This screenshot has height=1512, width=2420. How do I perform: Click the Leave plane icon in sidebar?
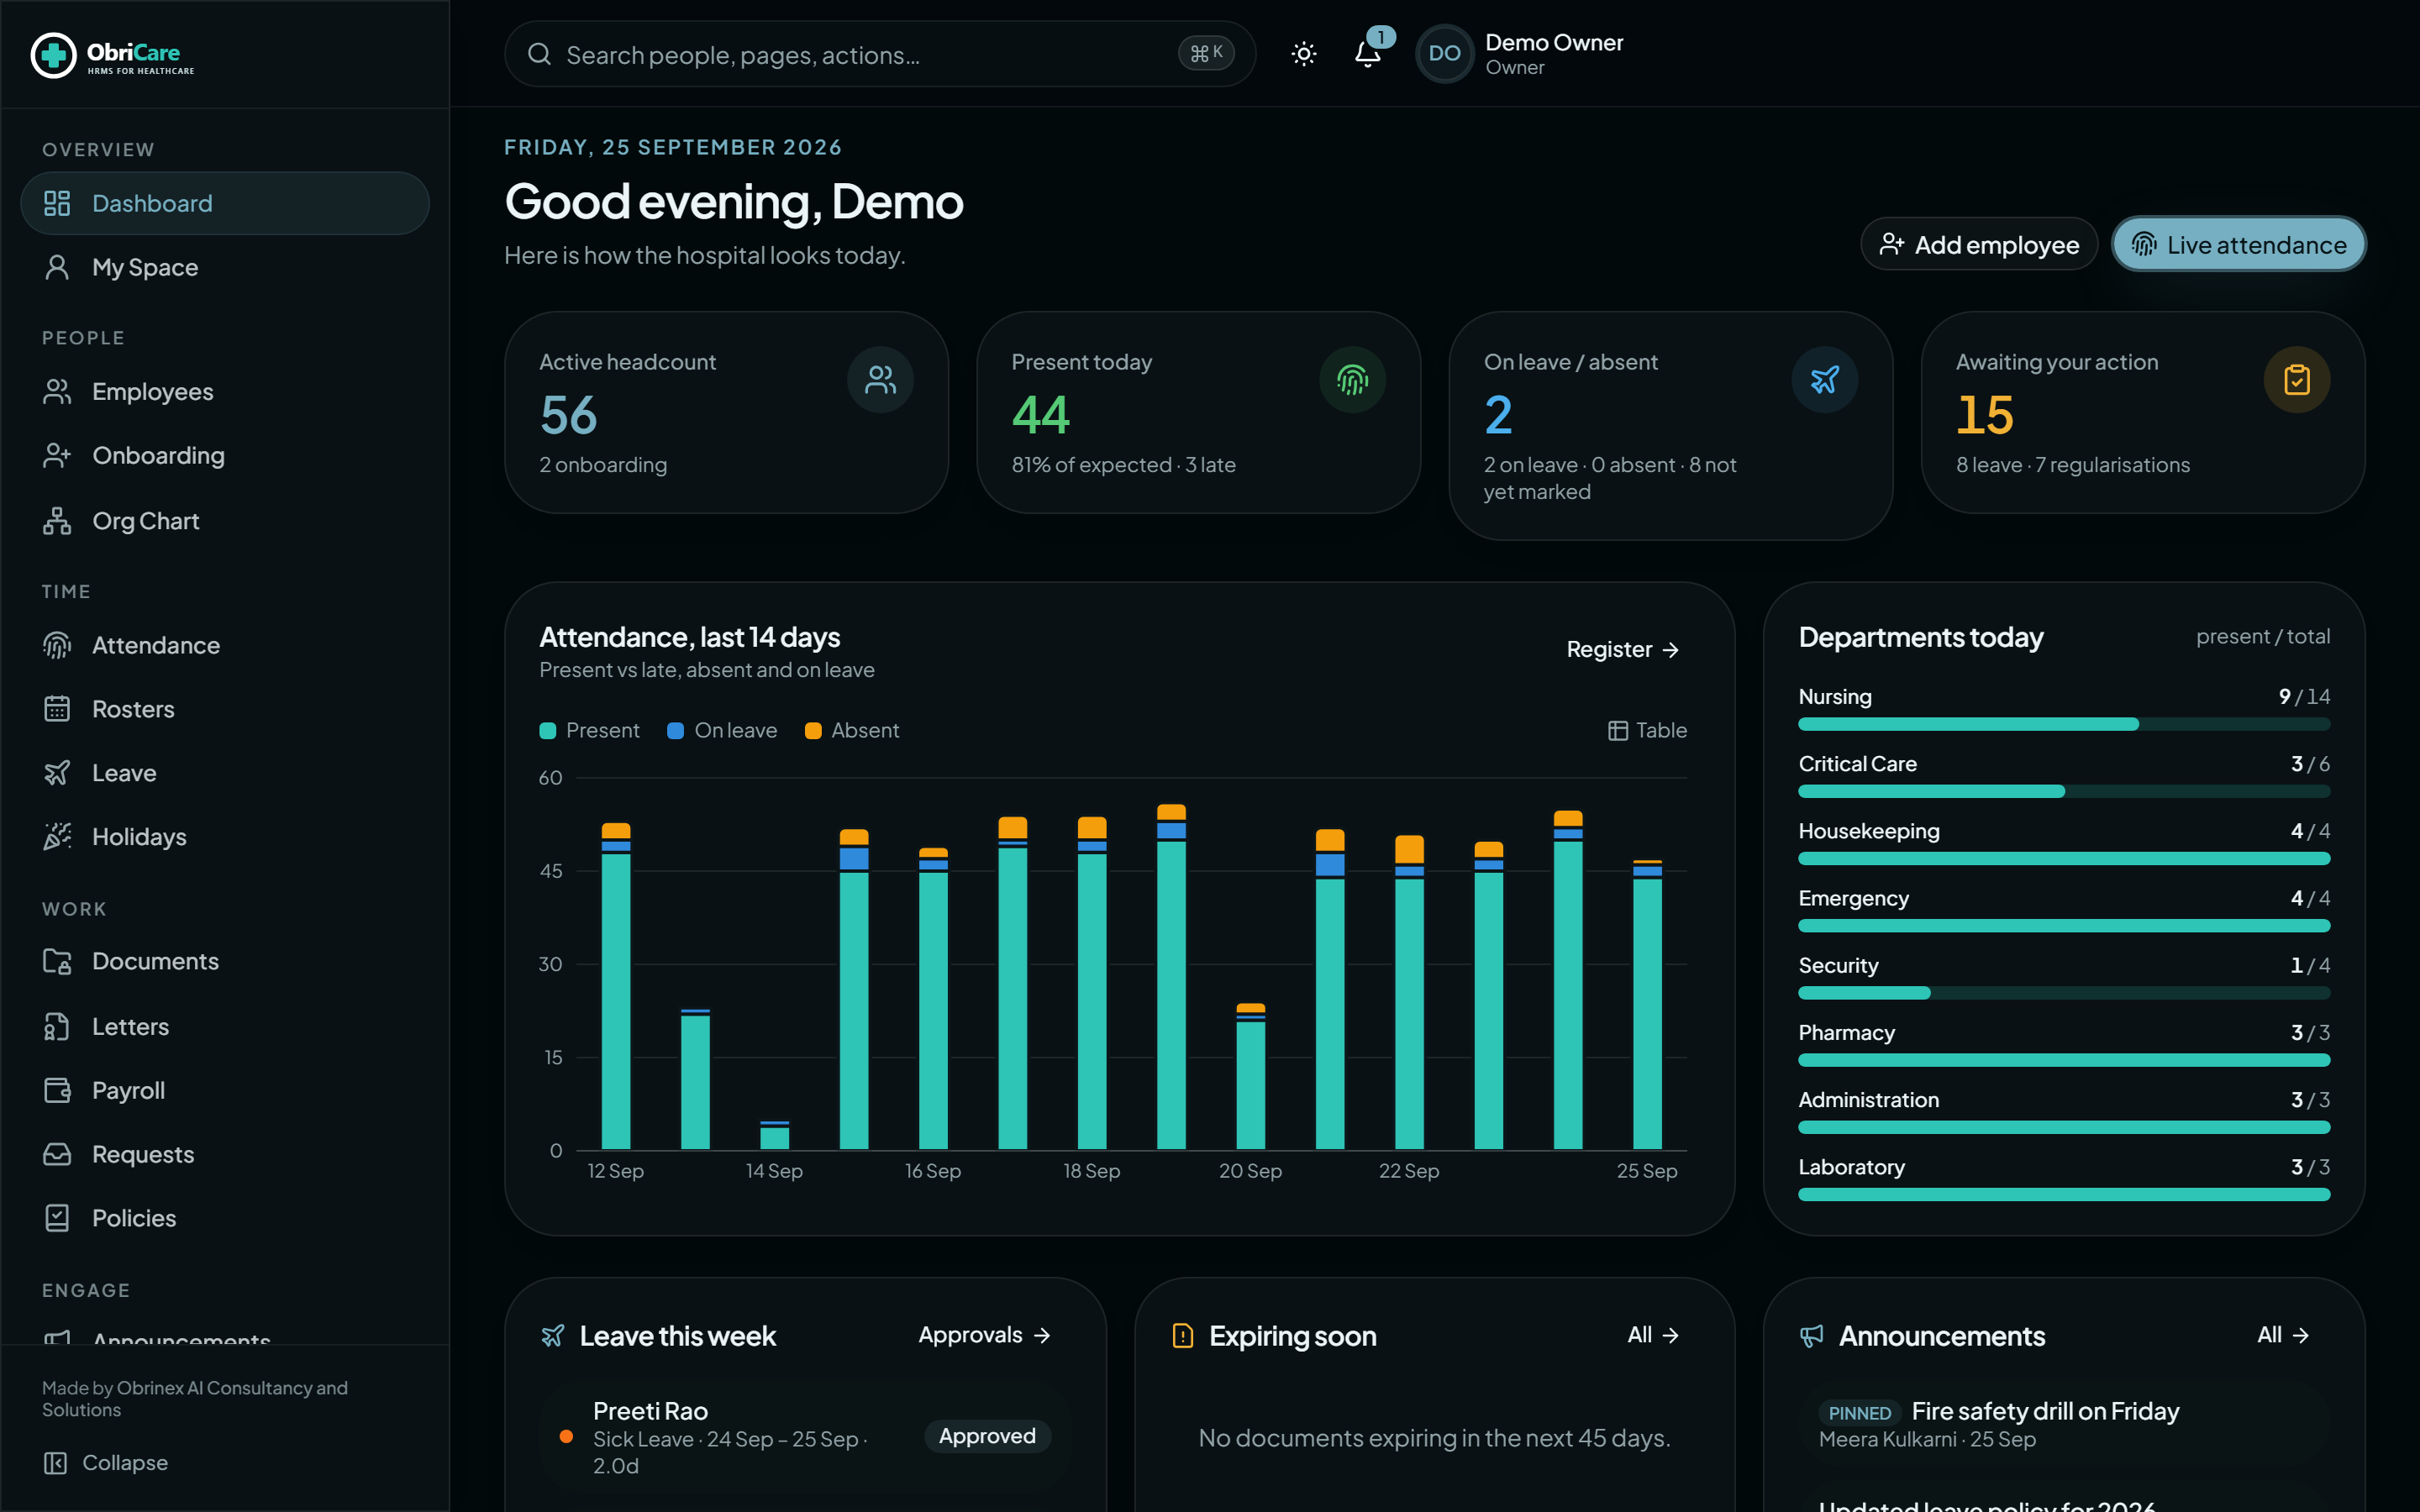point(57,773)
